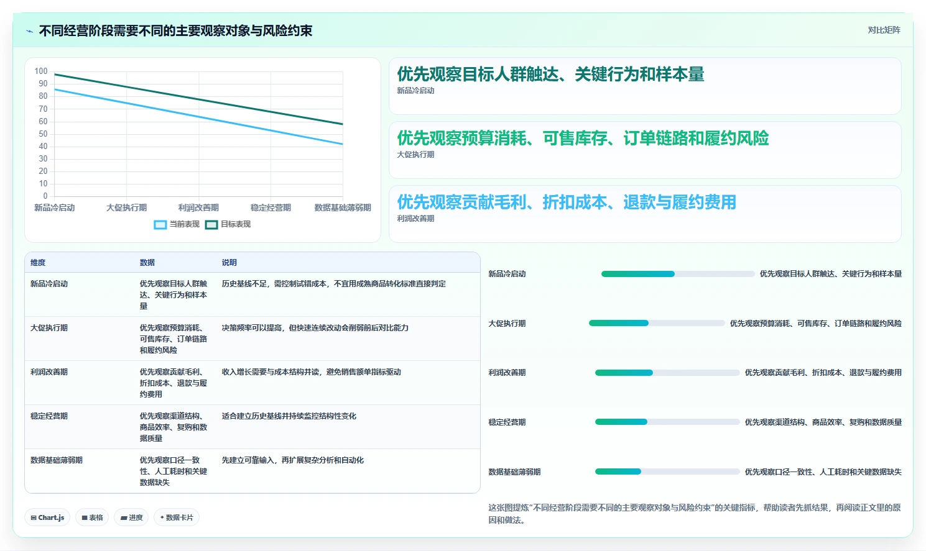The height and width of the screenshot is (551, 926).
Task: Click the 对比矩阵 label in the header
Action: pyautogui.click(x=884, y=30)
